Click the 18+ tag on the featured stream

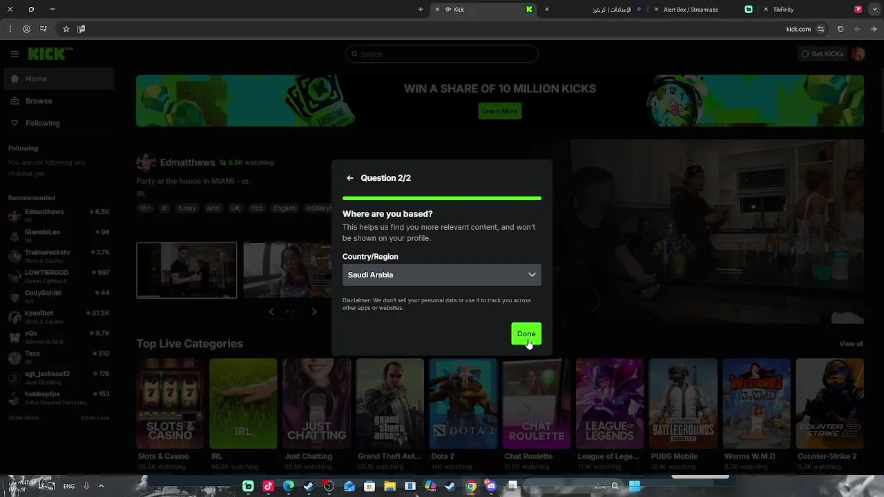(x=145, y=208)
